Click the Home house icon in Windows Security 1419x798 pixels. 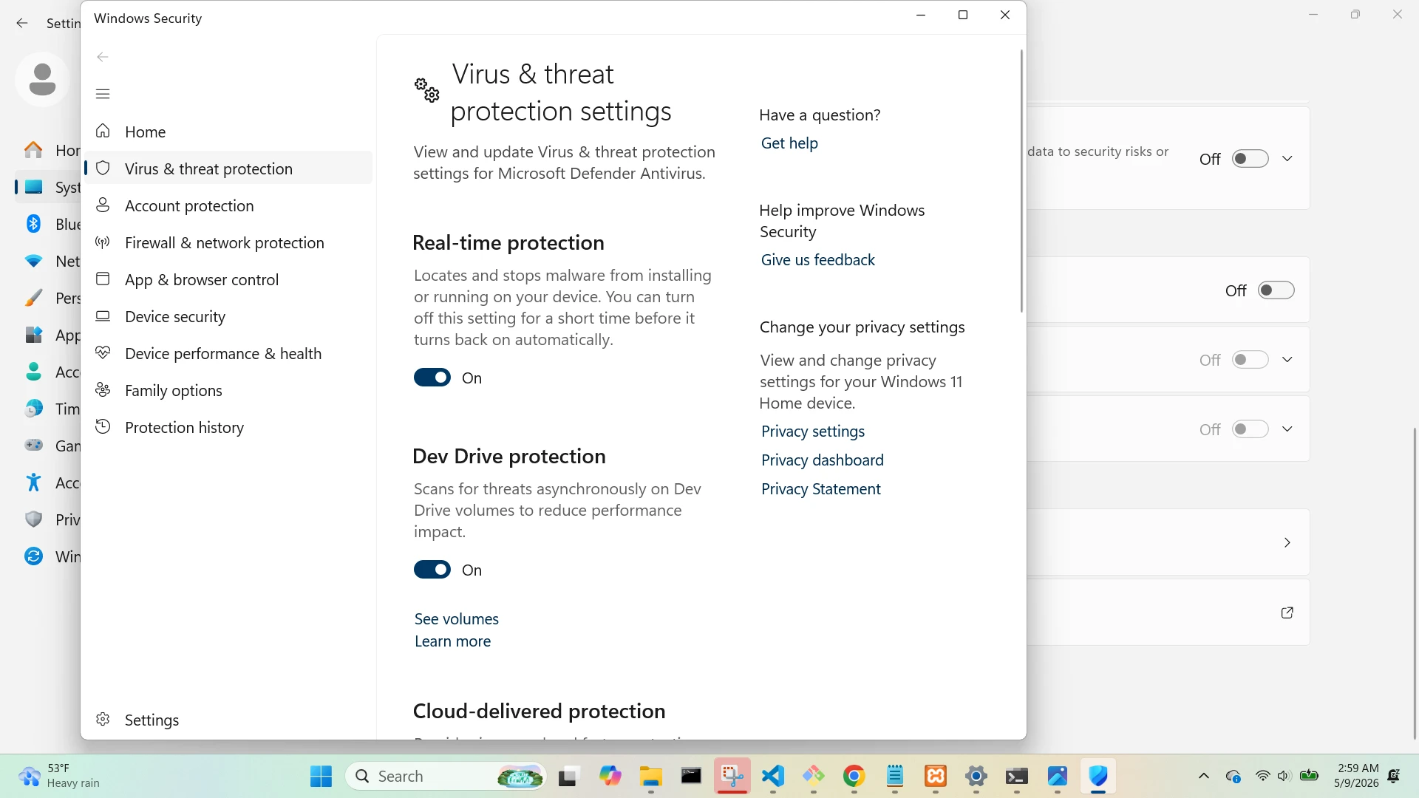point(103,132)
